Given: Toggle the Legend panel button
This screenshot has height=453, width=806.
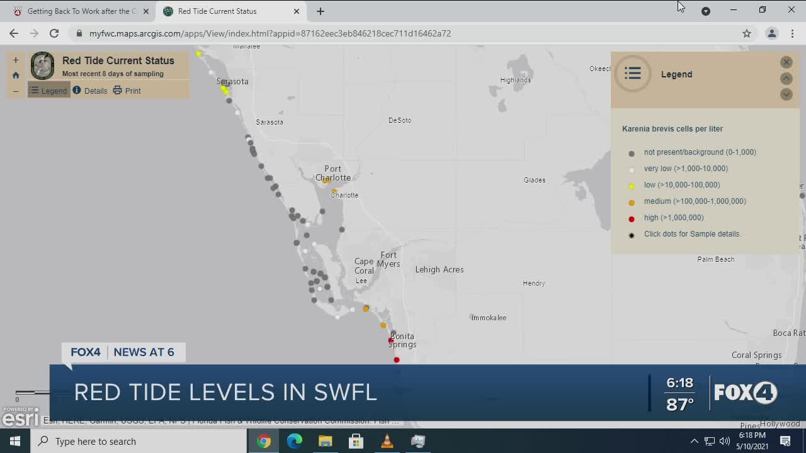Looking at the screenshot, I should pos(48,91).
